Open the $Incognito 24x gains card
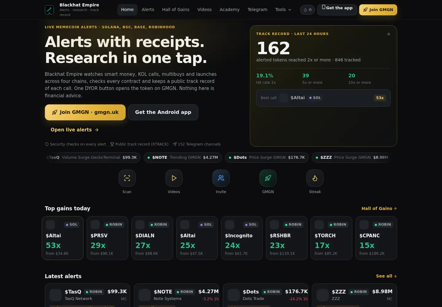 pos(242,238)
